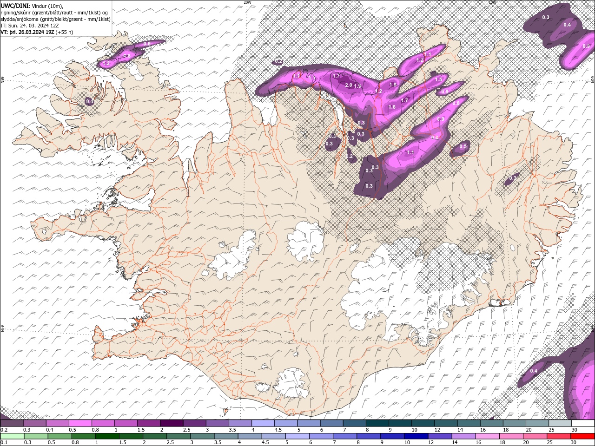Screen dimensions: 595x446
Task: Select the dark teal swatch between 8 and 9
Action: click(x=377, y=423)
